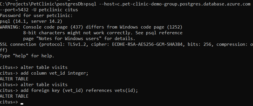Click the first 'alter table visits' command
This screenshot has height=106, width=253.
44,67
